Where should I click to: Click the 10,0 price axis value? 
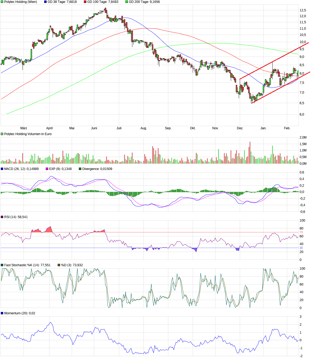303,42
